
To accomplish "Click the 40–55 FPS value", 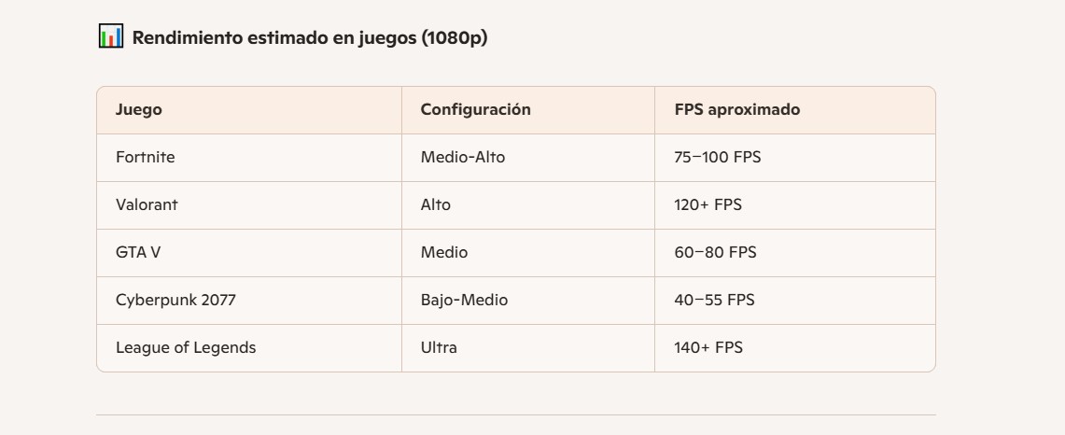I will pyautogui.click(x=714, y=300).
